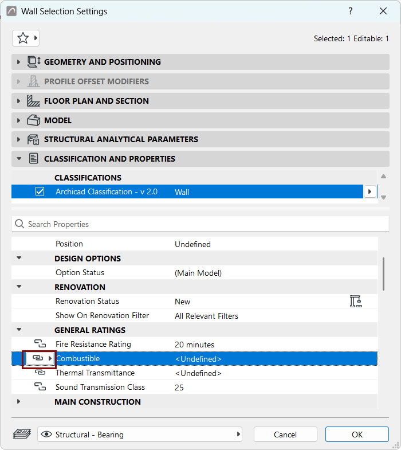Click the 20 minutes fire rating value

(x=194, y=345)
